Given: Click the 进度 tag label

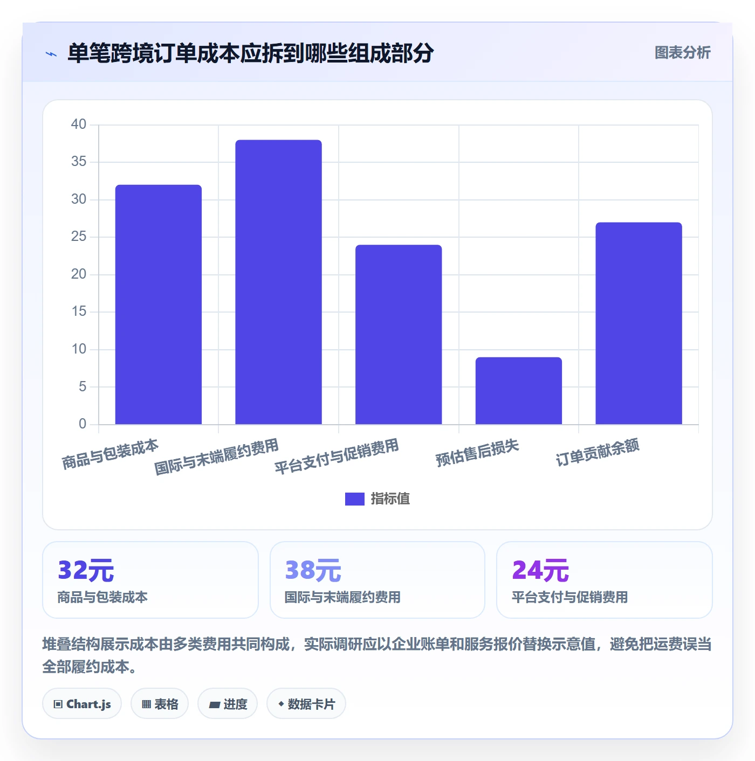Looking at the screenshot, I should [235, 704].
